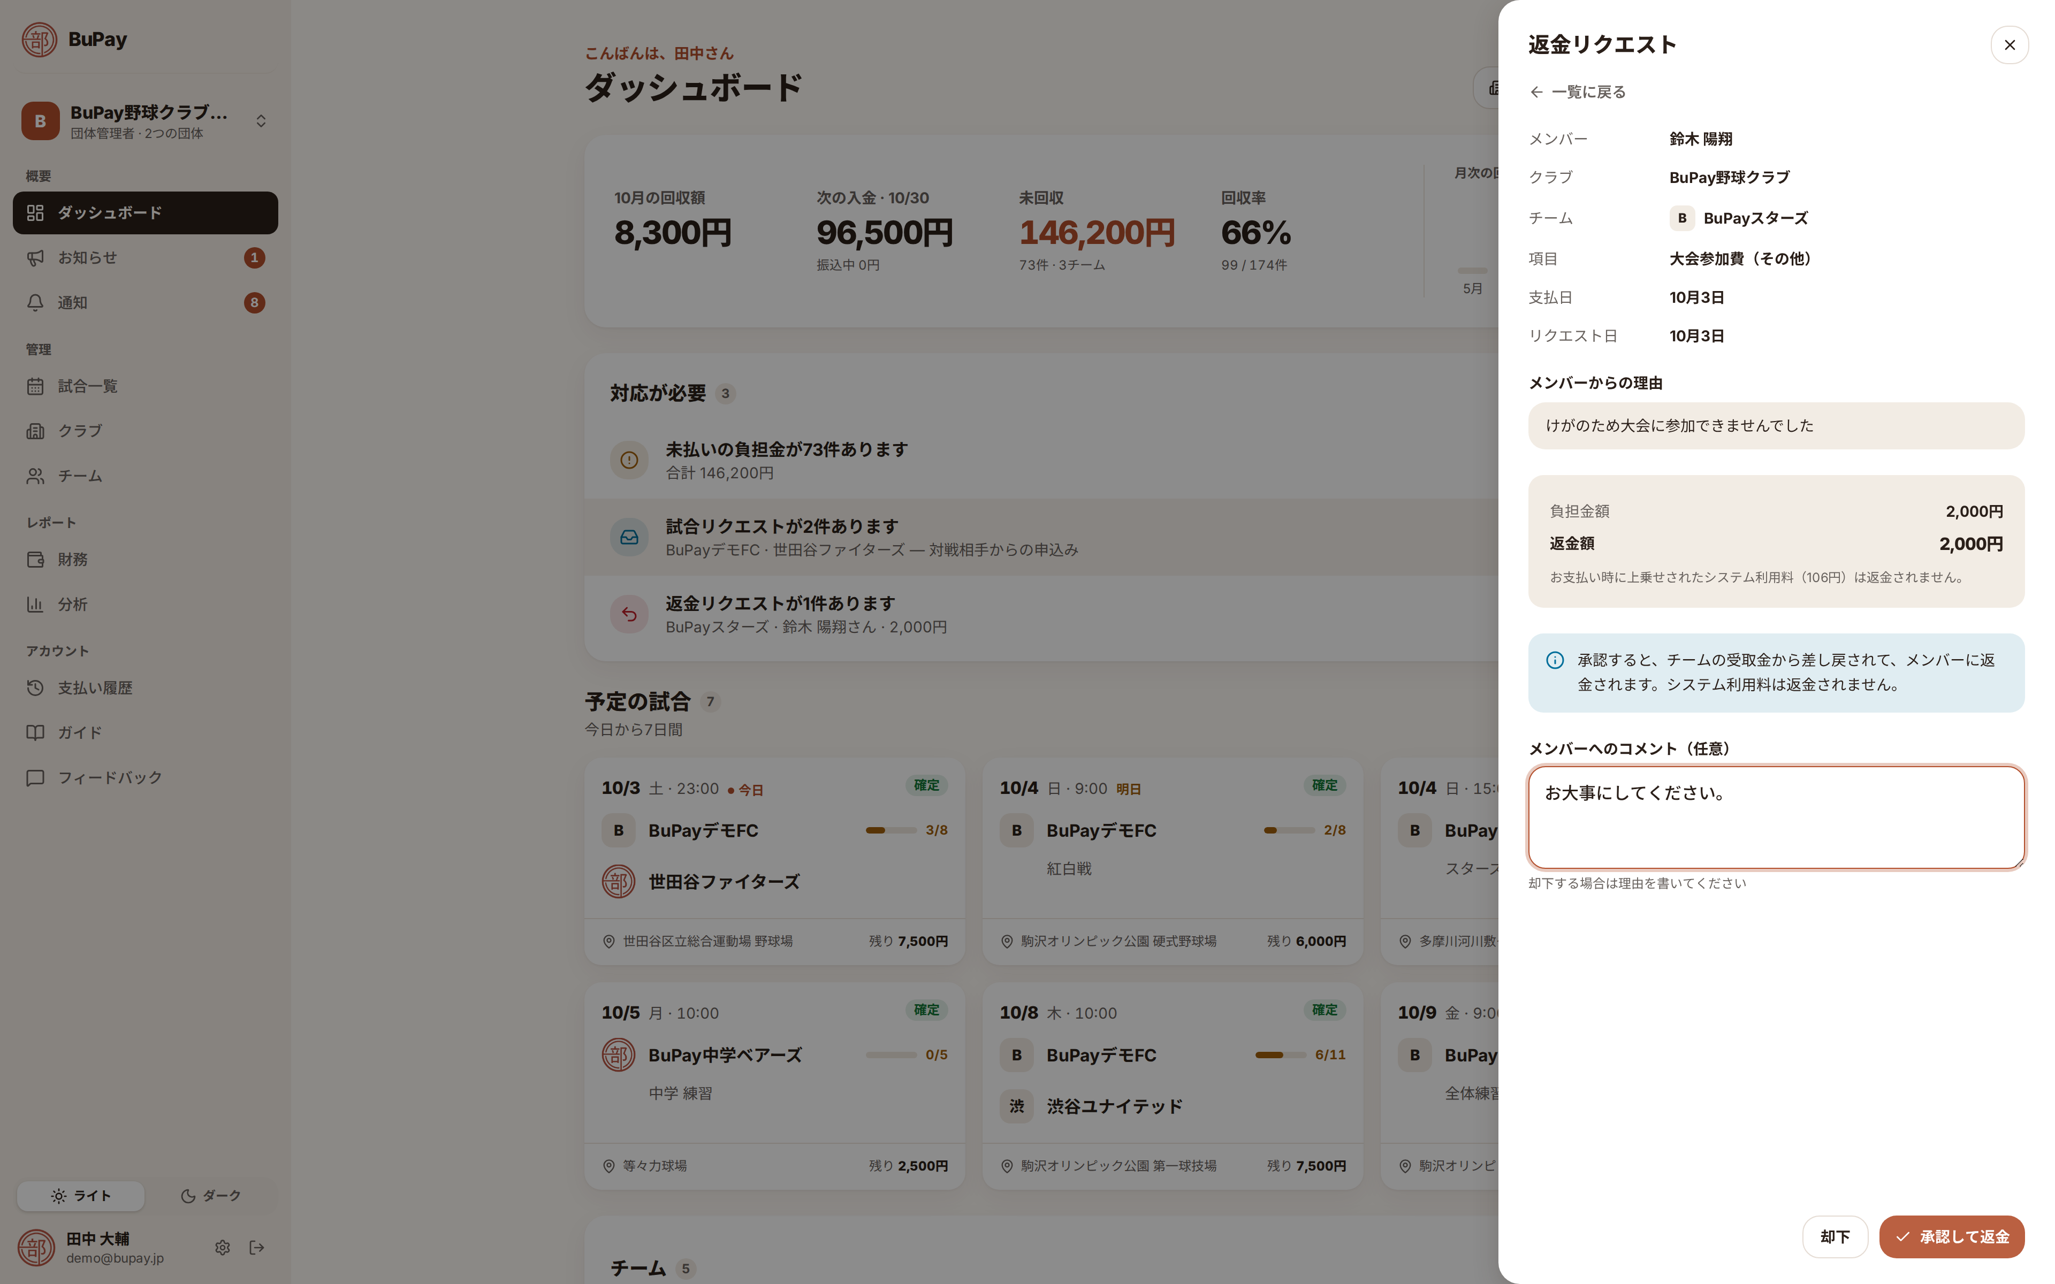Click the 3/8 progress bar on 10/3 match

click(891, 830)
